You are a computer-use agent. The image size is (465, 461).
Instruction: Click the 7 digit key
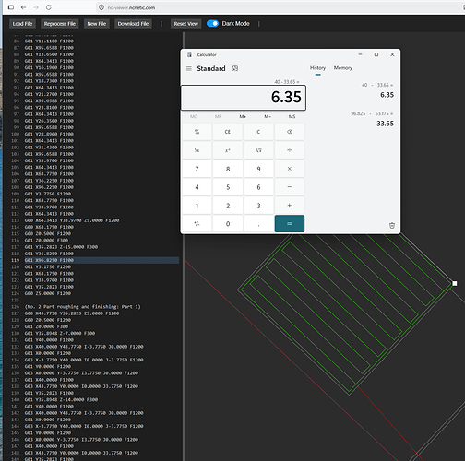pos(197,169)
